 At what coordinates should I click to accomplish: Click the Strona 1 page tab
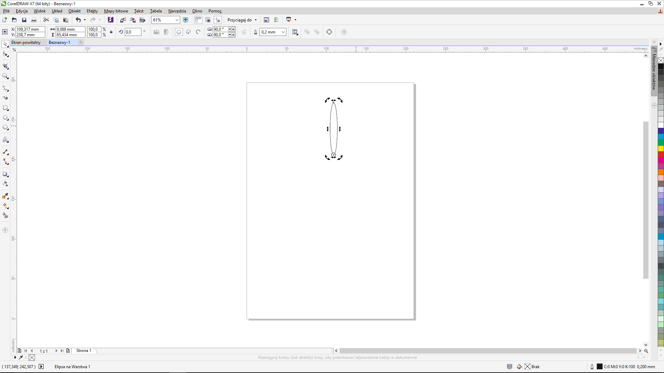coord(84,351)
